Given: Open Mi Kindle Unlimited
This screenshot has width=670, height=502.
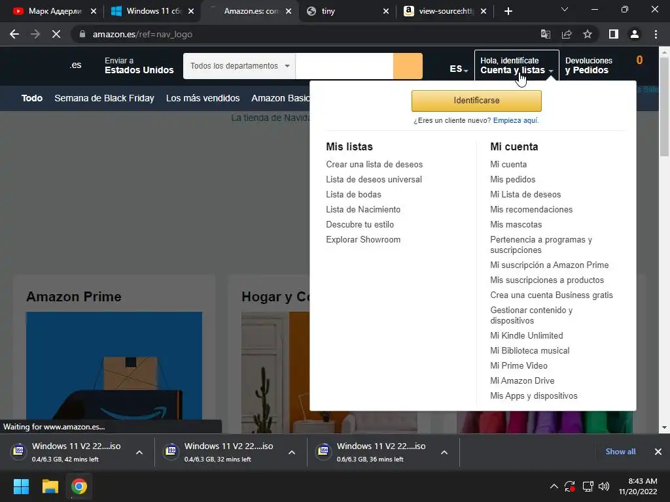Looking at the screenshot, I should pos(527,335).
